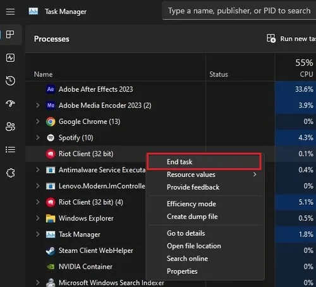Click the 1.8% CPU value
Viewport: 316px width, 287px height.
306,235
